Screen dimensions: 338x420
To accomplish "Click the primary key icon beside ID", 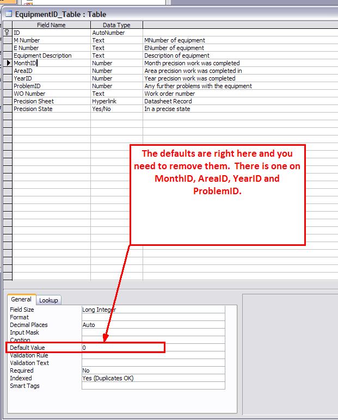I will click(x=7, y=33).
